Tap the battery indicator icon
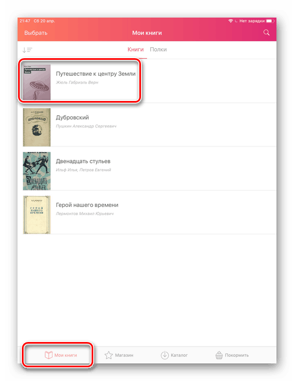The height and width of the screenshot is (381, 294). point(270,21)
